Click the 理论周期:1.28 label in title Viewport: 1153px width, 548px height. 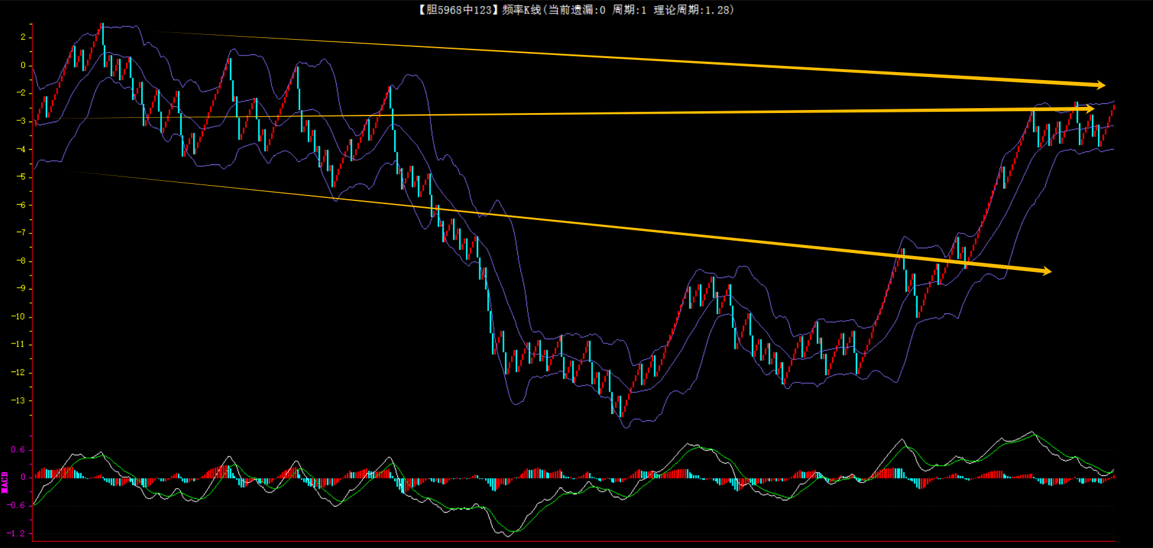click(692, 10)
